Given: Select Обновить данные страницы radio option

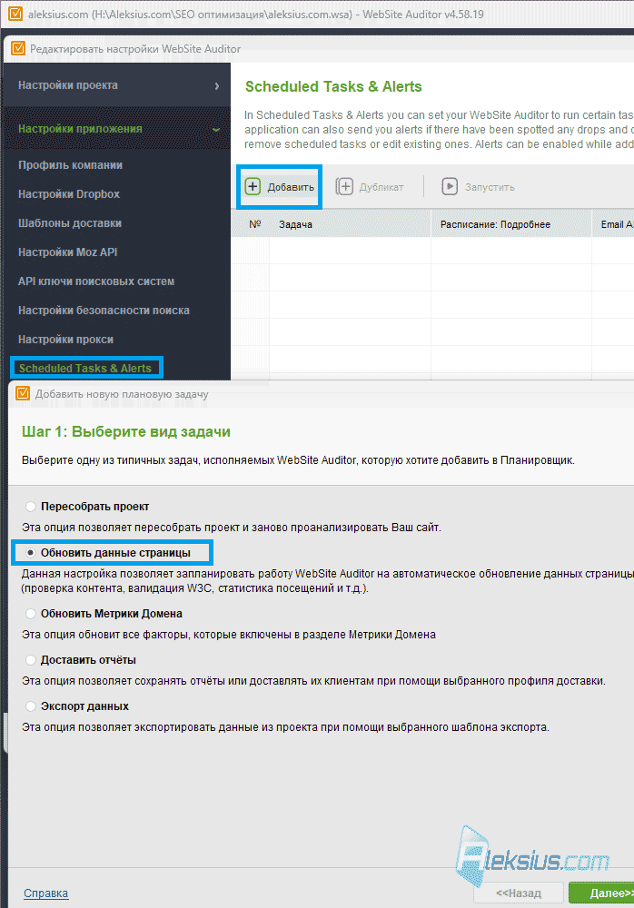Looking at the screenshot, I should pyautogui.click(x=31, y=553).
